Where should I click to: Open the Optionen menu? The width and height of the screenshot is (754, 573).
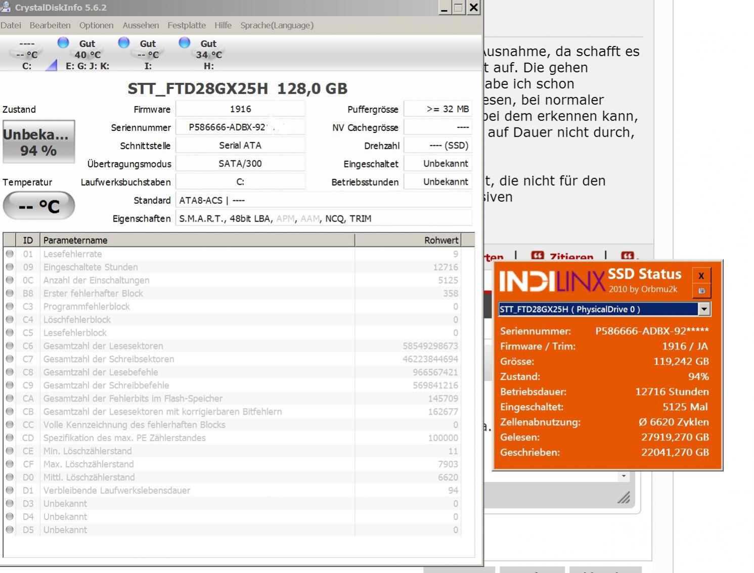[96, 25]
